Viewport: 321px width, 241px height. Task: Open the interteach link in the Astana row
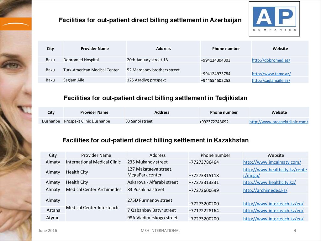pyautogui.click(x=273, y=211)
